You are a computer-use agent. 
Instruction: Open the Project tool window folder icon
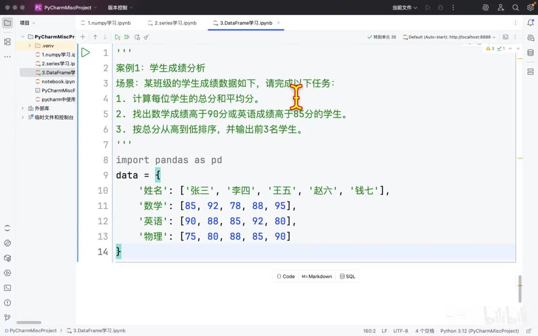(x=7, y=23)
